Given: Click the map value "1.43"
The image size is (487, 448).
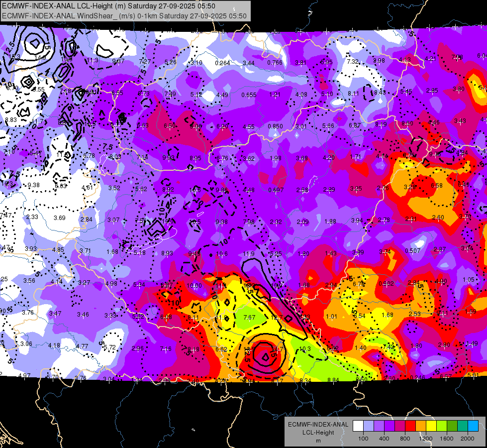Looking at the screenshot, I should point(331,253).
